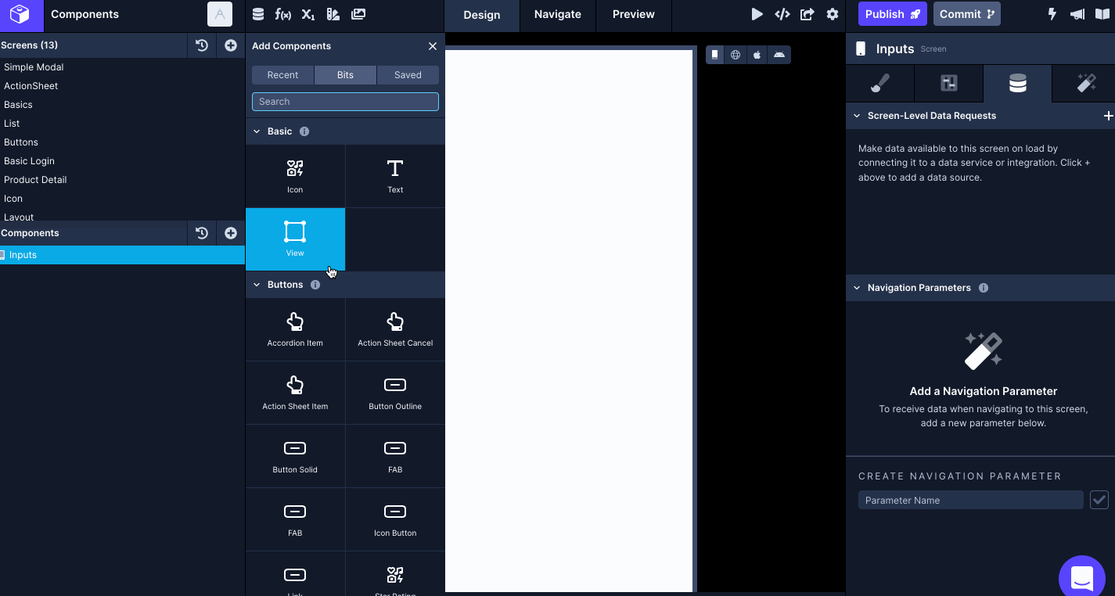Add a data request with plus
This screenshot has height=596, width=1115.
coord(1108,116)
